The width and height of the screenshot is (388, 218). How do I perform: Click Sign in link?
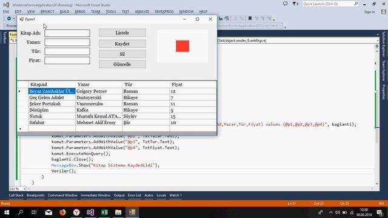coord(369,12)
